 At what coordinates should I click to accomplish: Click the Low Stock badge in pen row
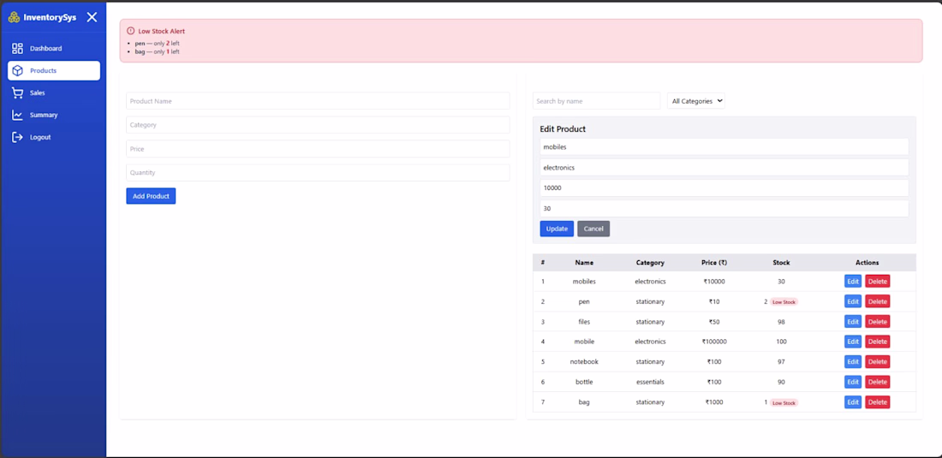[784, 302]
